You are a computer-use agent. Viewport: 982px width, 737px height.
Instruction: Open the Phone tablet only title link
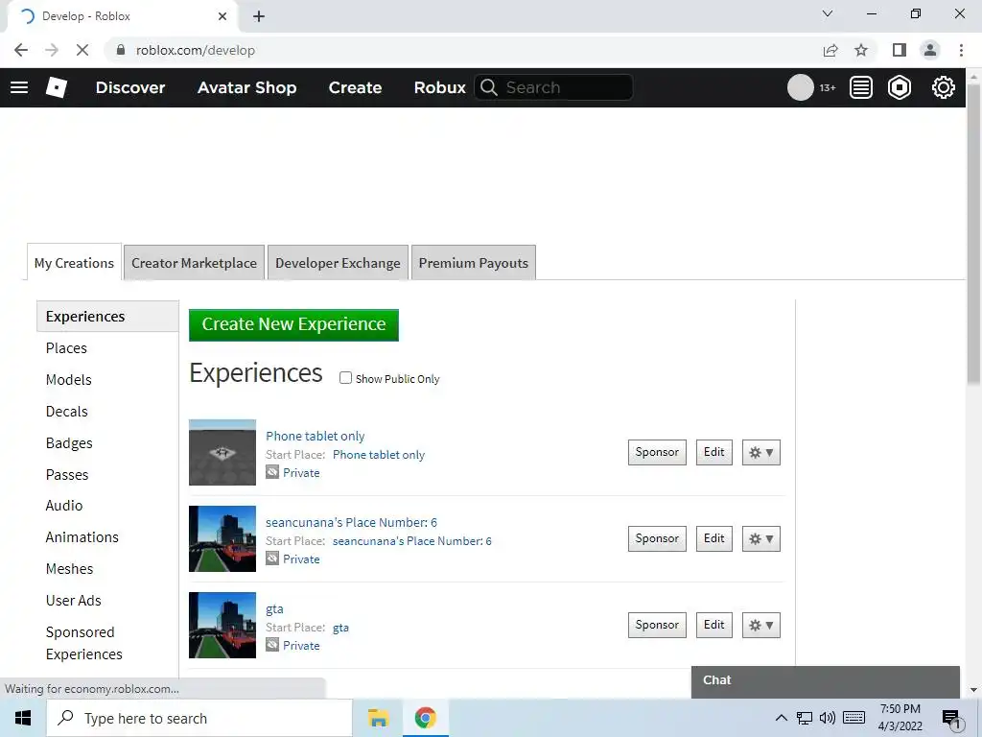coord(315,437)
